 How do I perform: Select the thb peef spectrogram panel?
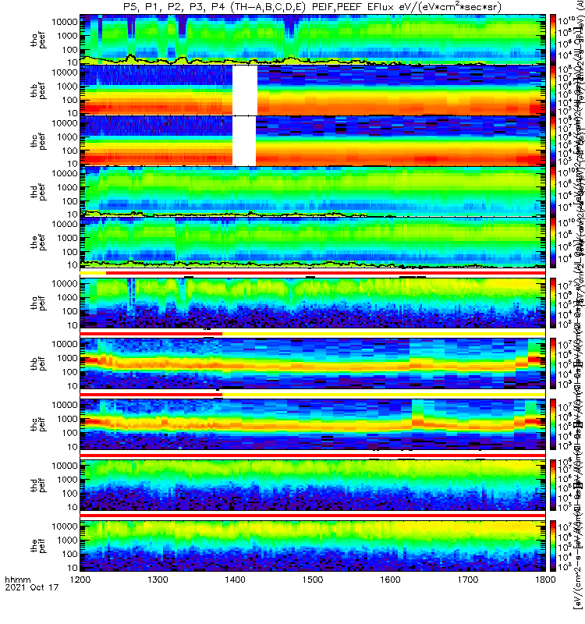pos(313,90)
